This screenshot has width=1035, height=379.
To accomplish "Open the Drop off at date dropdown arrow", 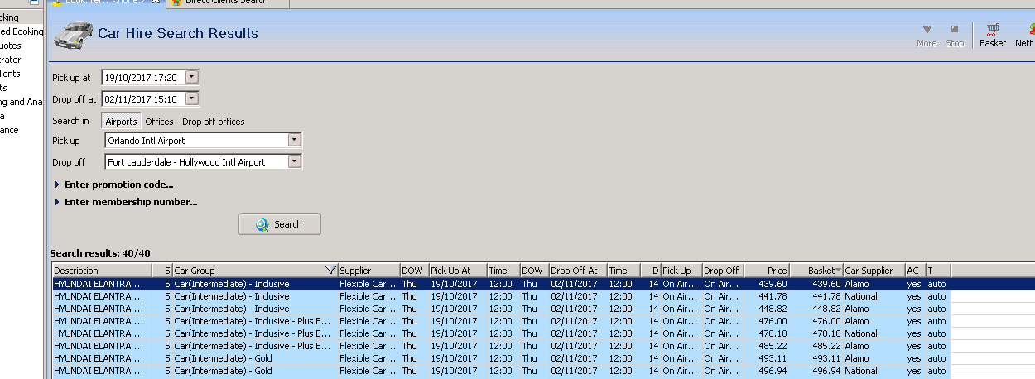I will click(192, 98).
